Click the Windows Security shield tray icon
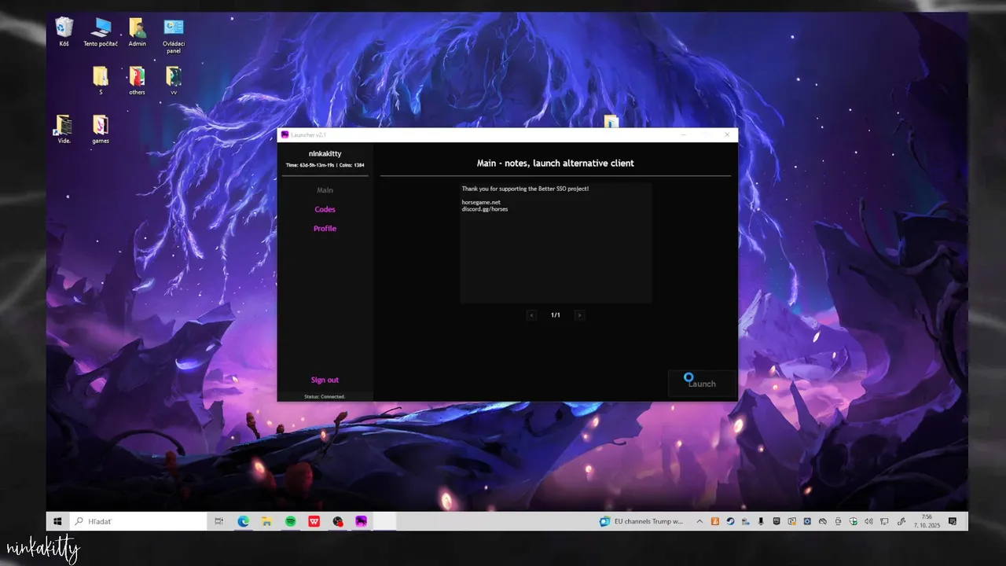The image size is (1006, 566). 853,521
